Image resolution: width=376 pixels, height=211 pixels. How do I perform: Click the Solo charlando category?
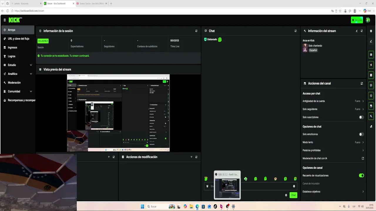[x=315, y=46]
